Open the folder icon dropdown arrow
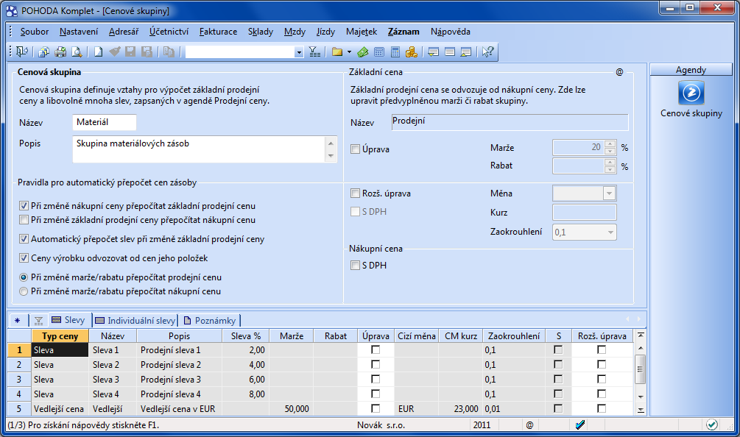The height and width of the screenshot is (437, 740). [x=349, y=51]
